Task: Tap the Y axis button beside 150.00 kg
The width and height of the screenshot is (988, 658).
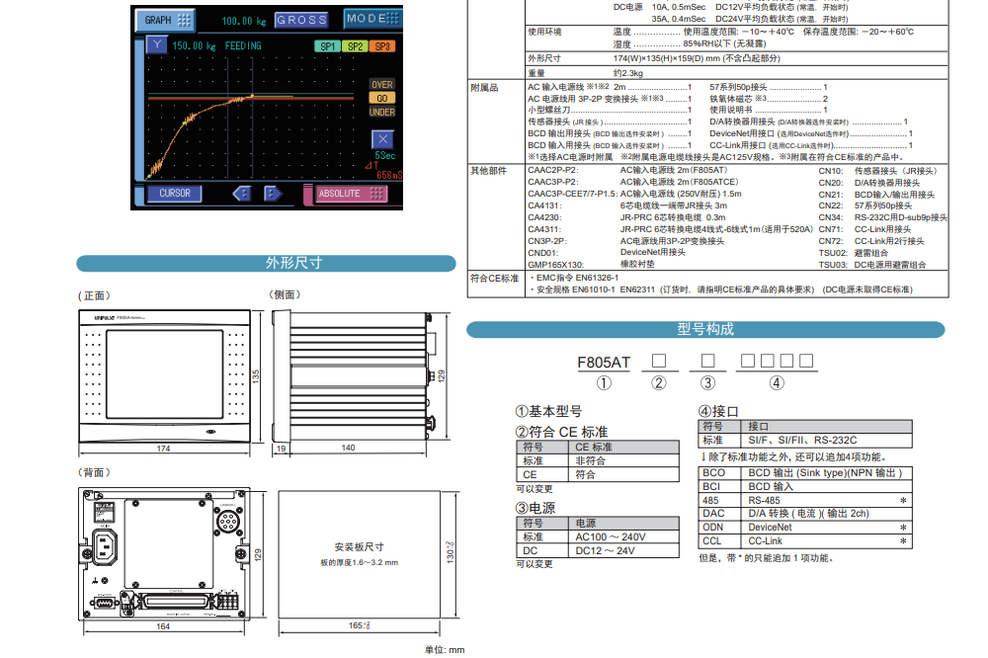Action: [157, 44]
